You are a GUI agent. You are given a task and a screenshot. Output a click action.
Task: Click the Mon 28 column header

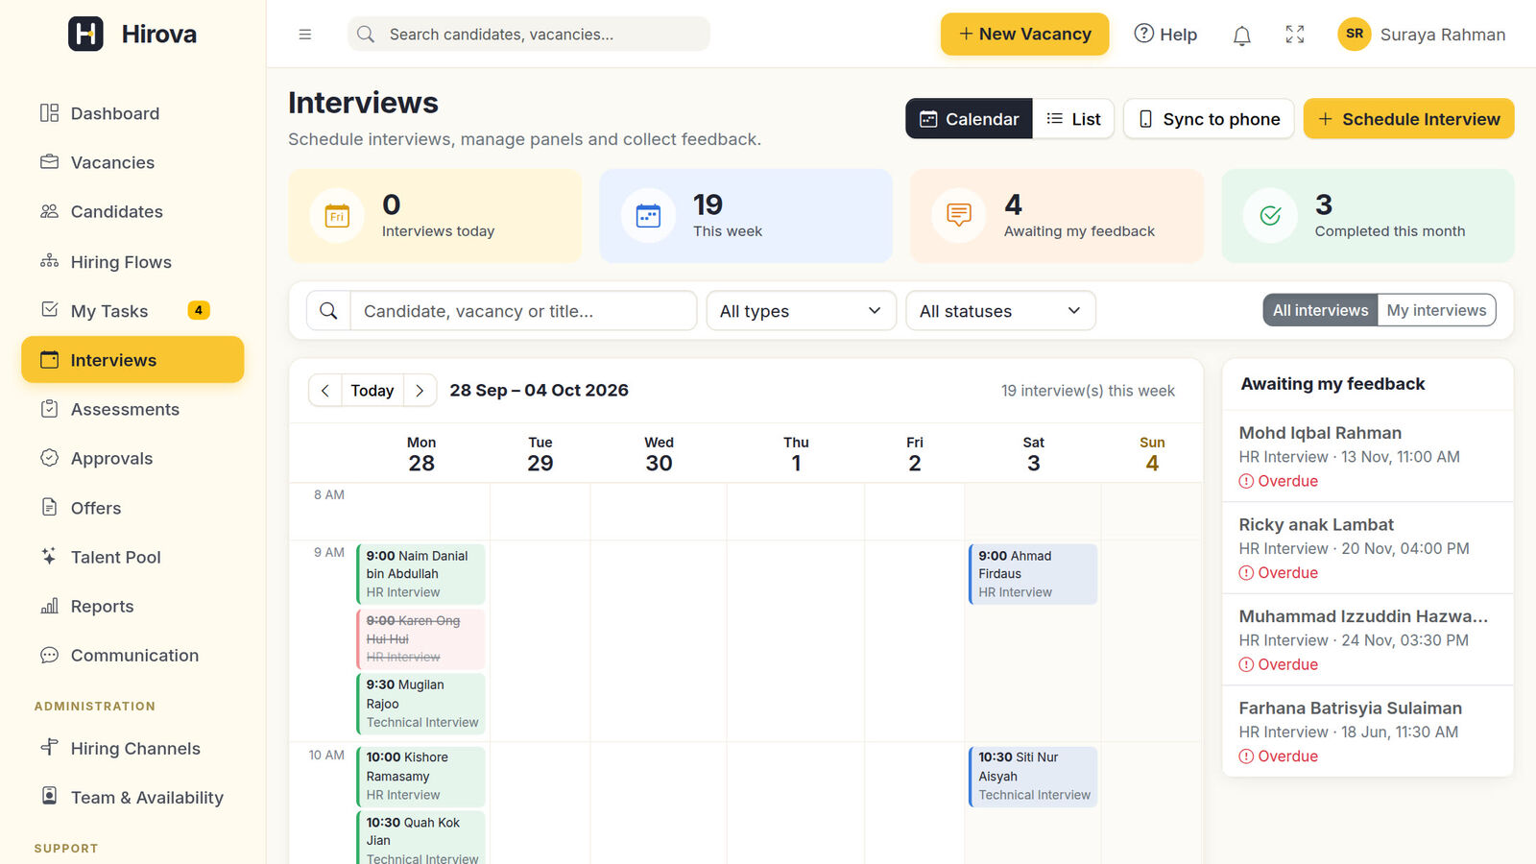[421, 454]
